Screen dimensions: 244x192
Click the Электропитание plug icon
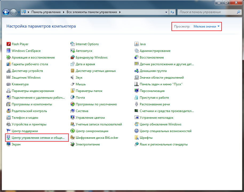pos(73,144)
